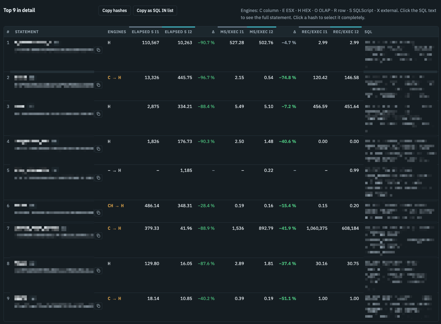The image size is (441, 324).
Task: Select the ELAPSED S I1 column header
Action: [145, 32]
